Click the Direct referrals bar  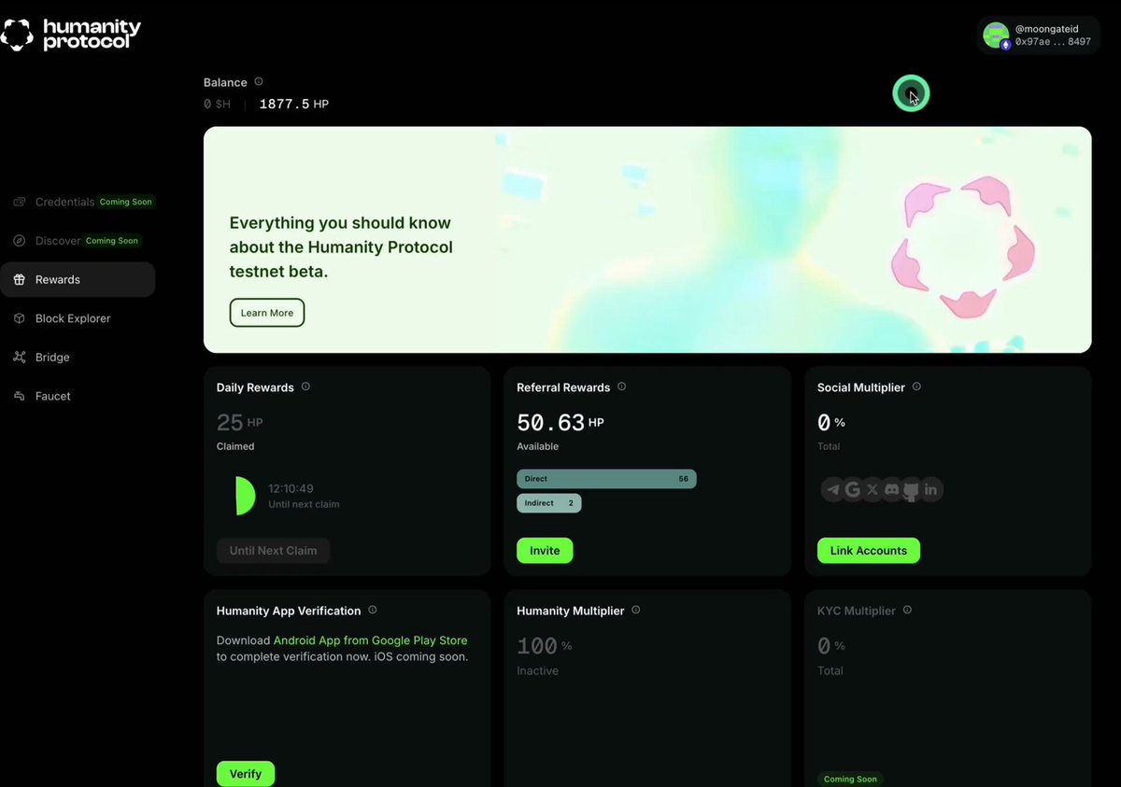[606, 479]
